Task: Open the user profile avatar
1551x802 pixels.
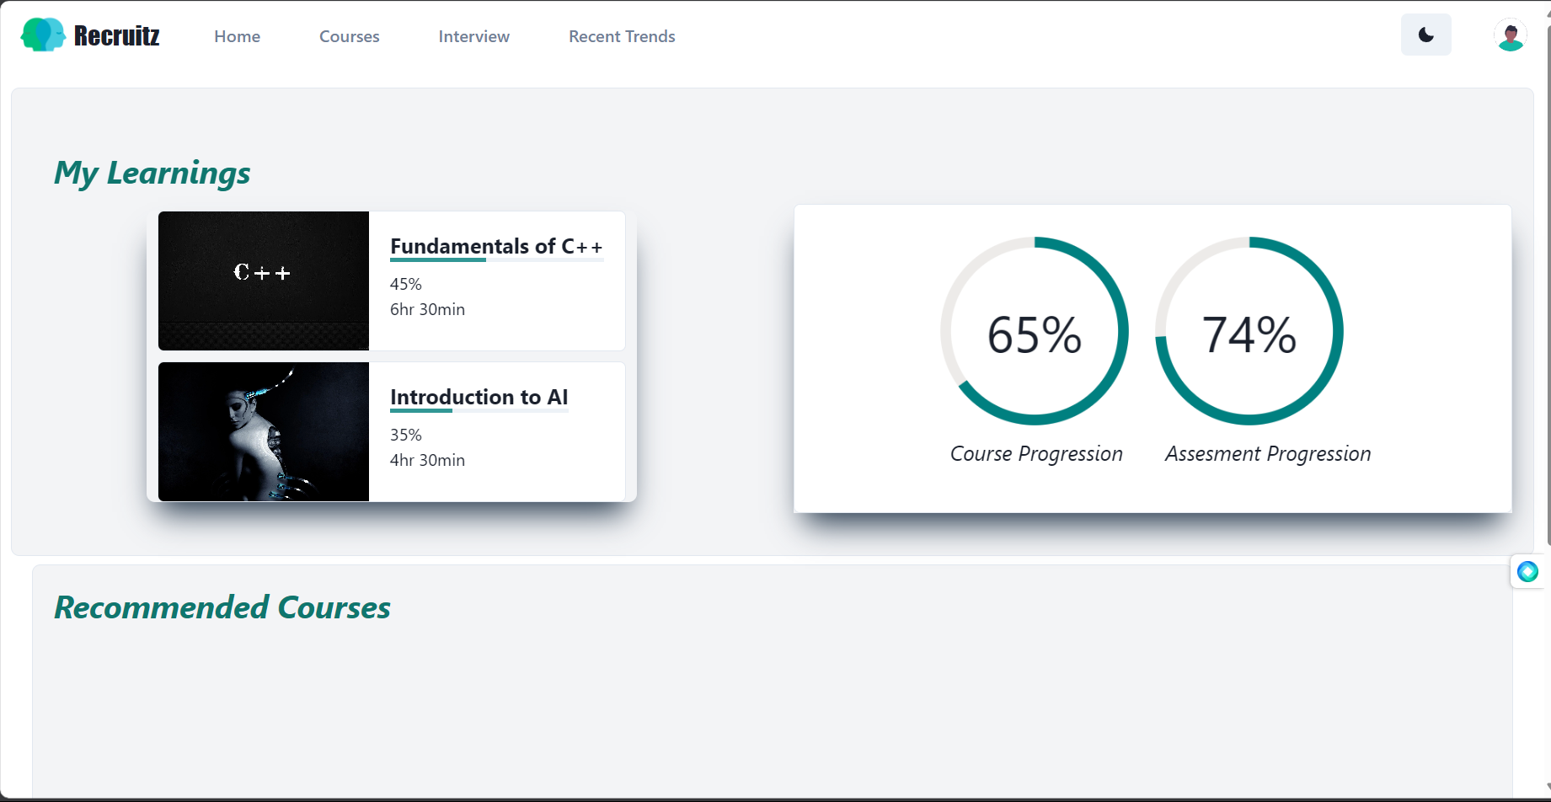Action: click(x=1510, y=35)
